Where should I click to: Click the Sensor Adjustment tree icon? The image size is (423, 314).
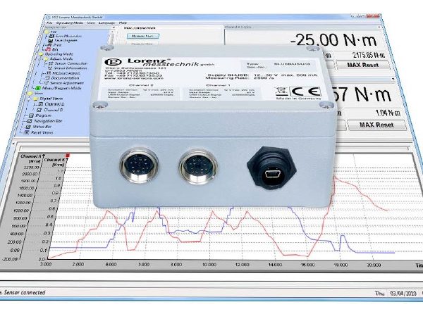[47, 83]
